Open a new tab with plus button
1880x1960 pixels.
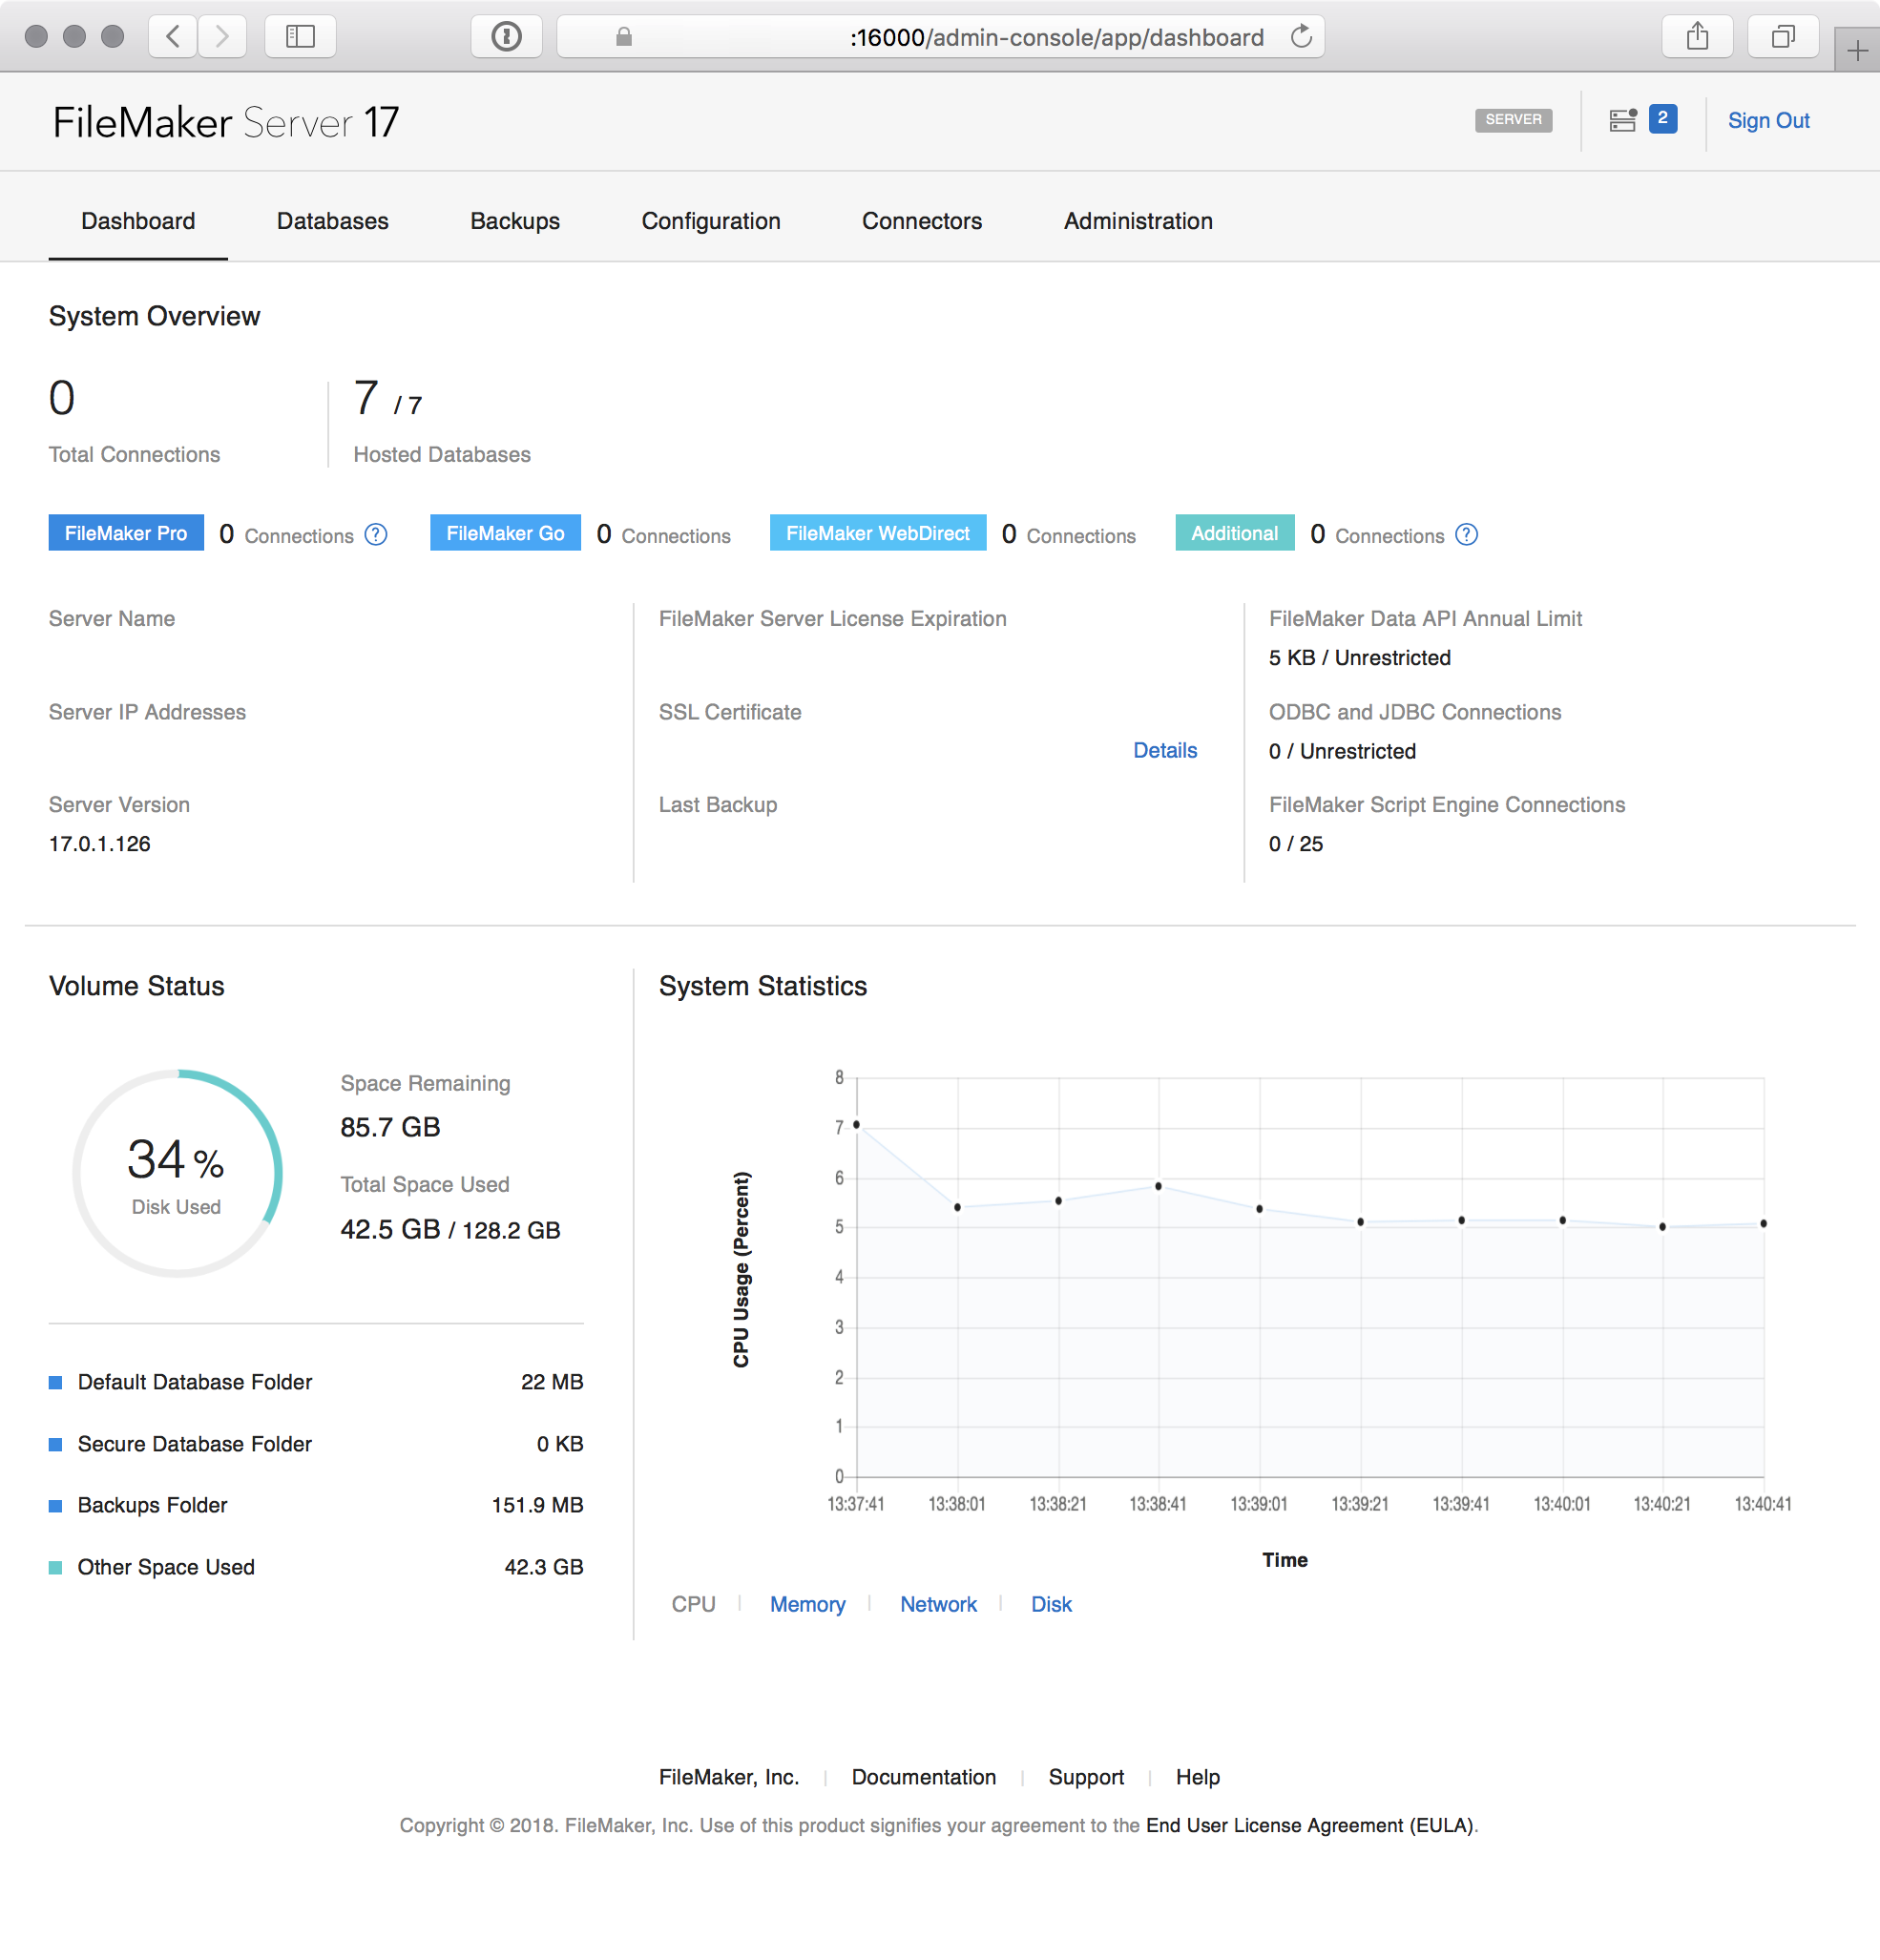[x=1857, y=50]
